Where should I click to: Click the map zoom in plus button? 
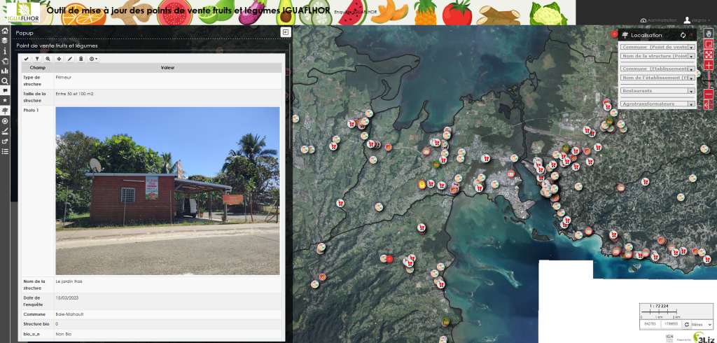point(709,65)
